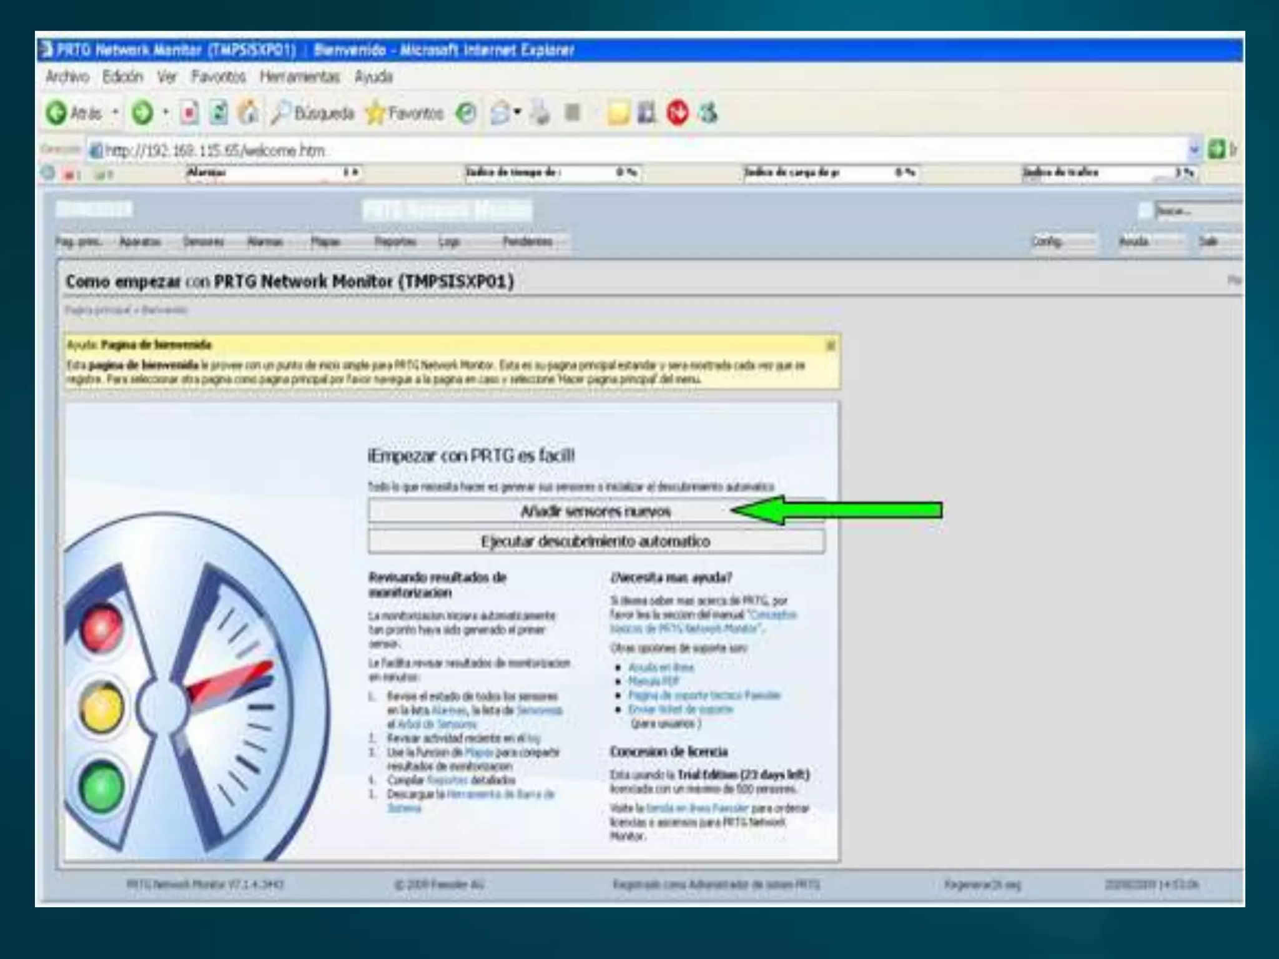Click the red alarm indicator icon

(x=71, y=175)
